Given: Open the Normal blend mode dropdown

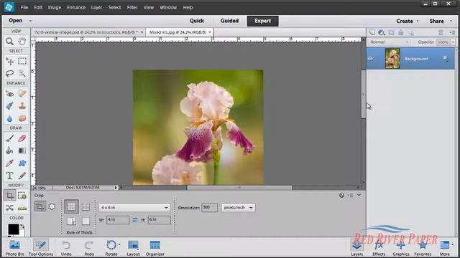Looking at the screenshot, I should click(x=389, y=42).
